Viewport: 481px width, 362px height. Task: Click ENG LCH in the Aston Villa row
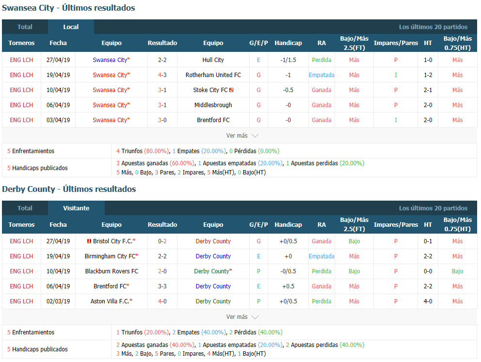pyautogui.click(x=21, y=301)
